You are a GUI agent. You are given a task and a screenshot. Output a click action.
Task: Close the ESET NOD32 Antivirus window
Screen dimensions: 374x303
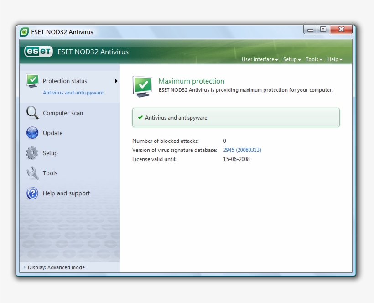click(x=341, y=30)
